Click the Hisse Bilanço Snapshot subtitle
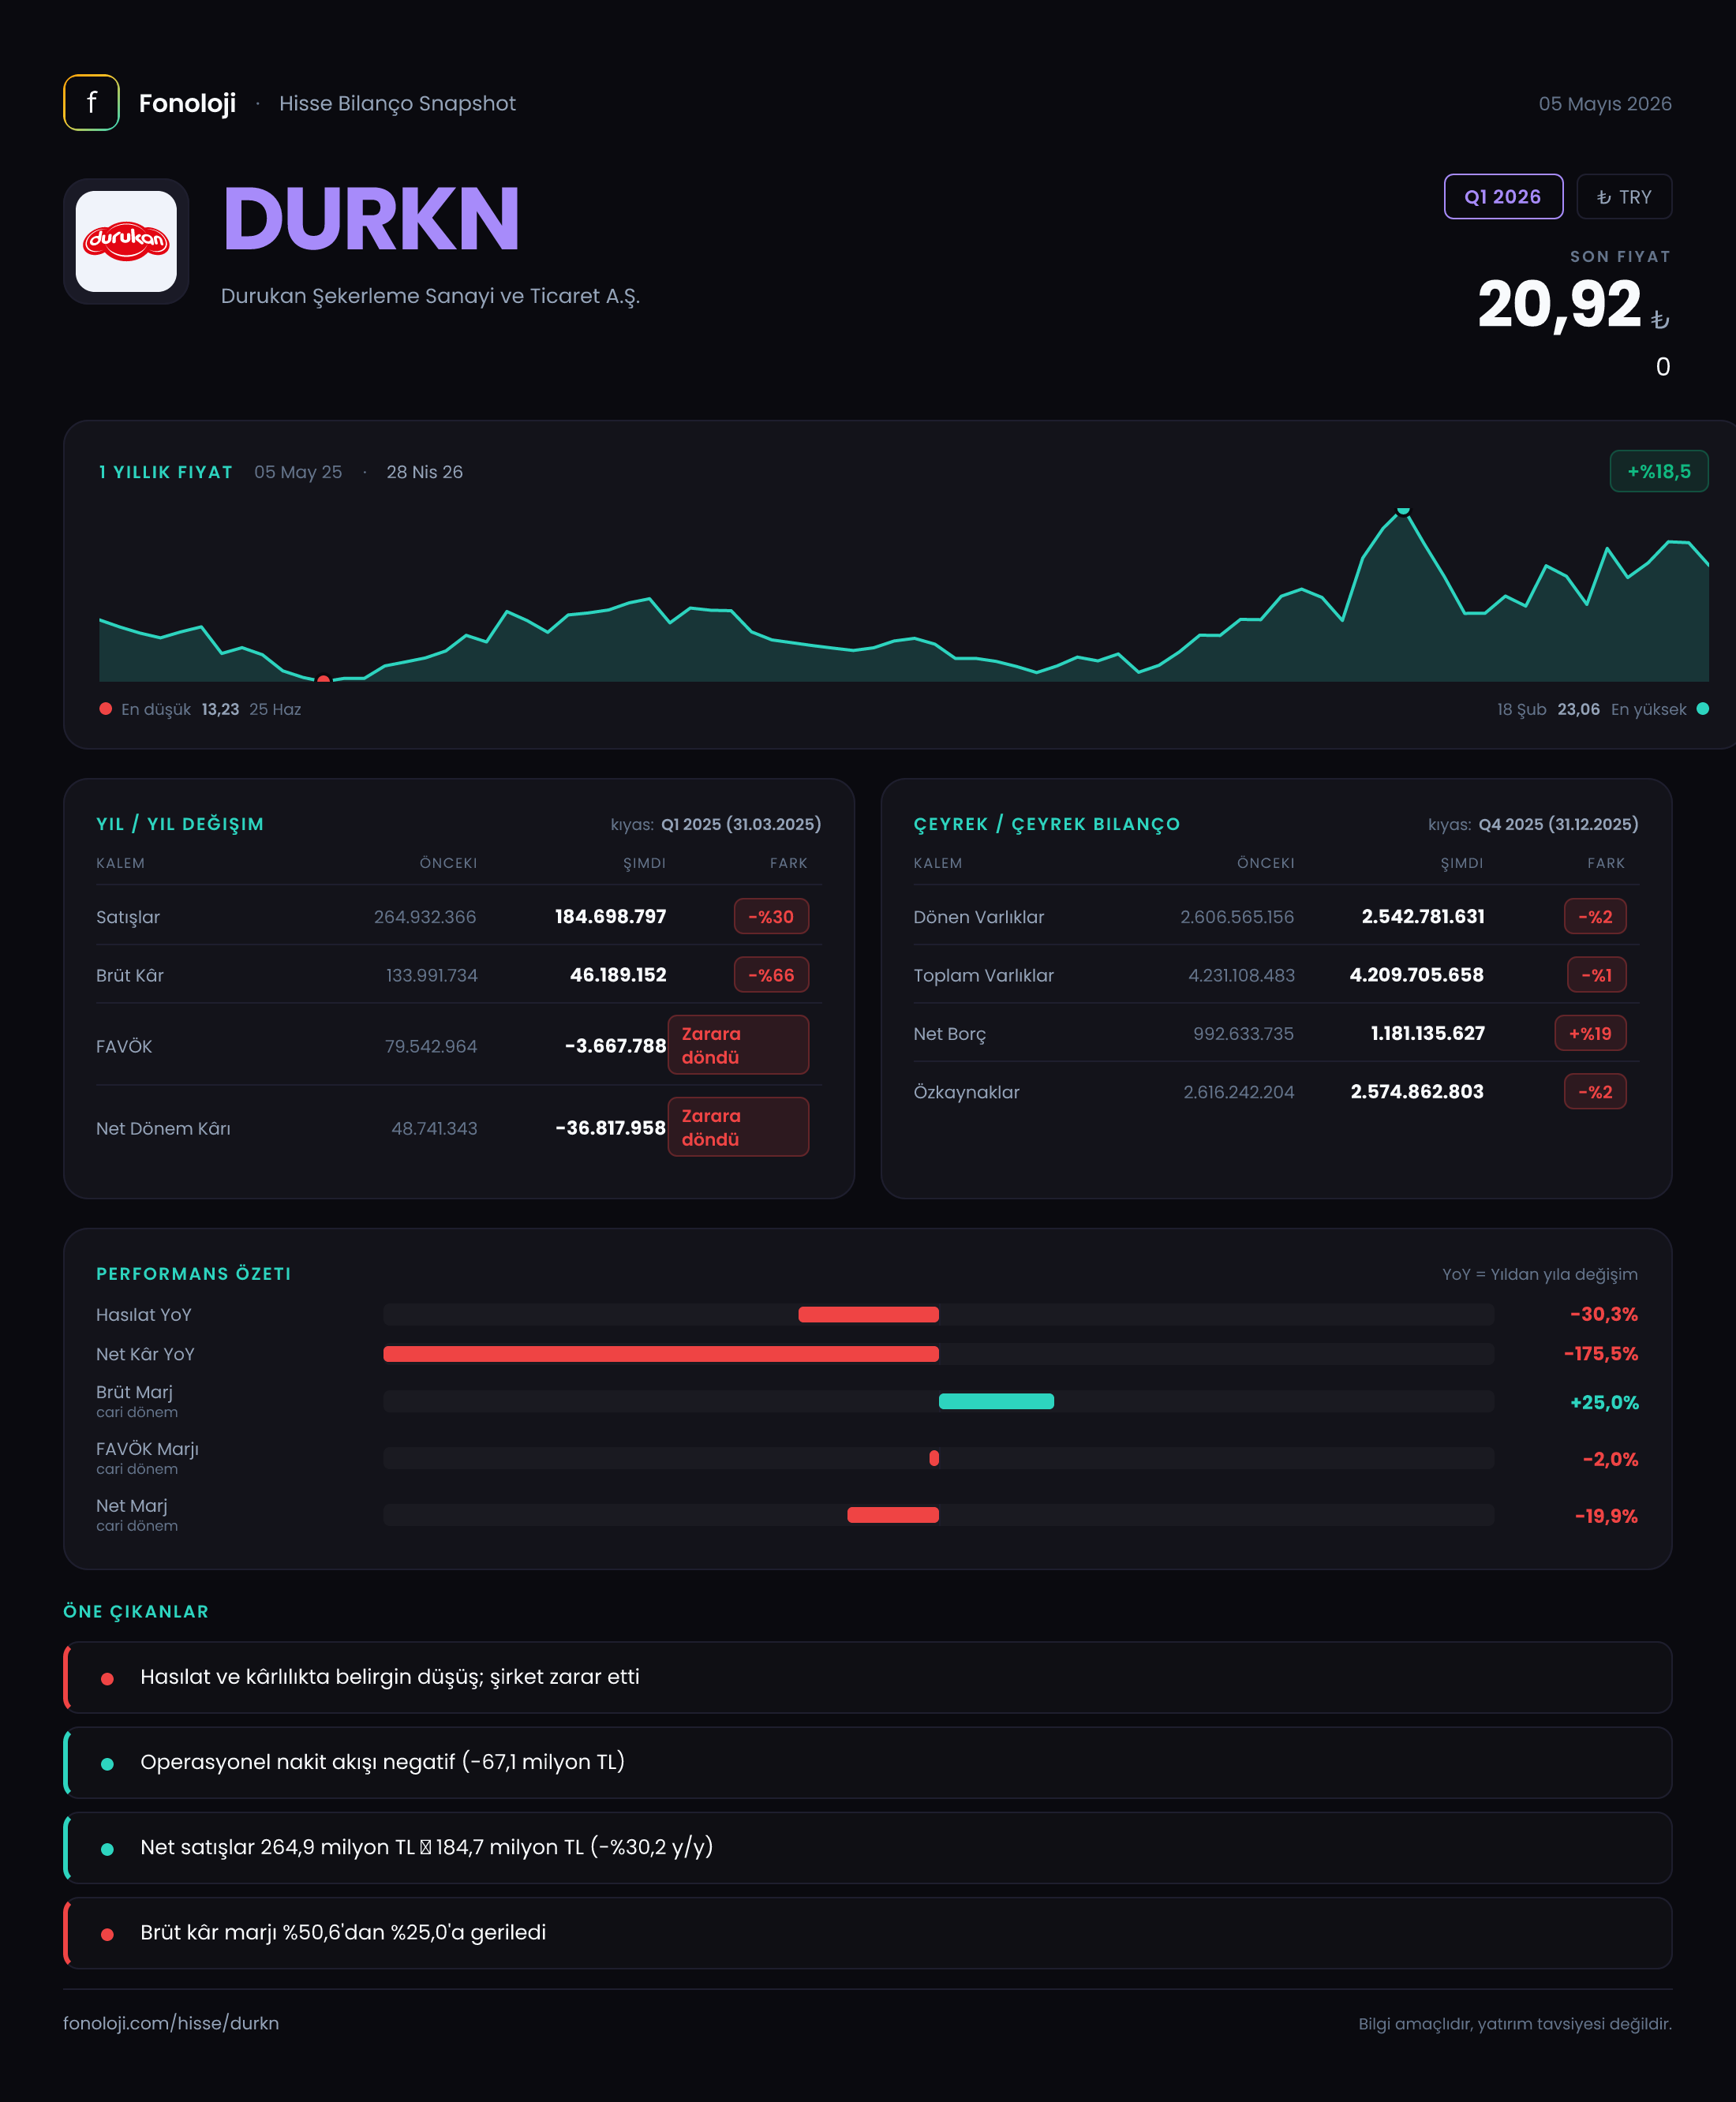This screenshot has height=2102, width=1736. click(x=397, y=104)
